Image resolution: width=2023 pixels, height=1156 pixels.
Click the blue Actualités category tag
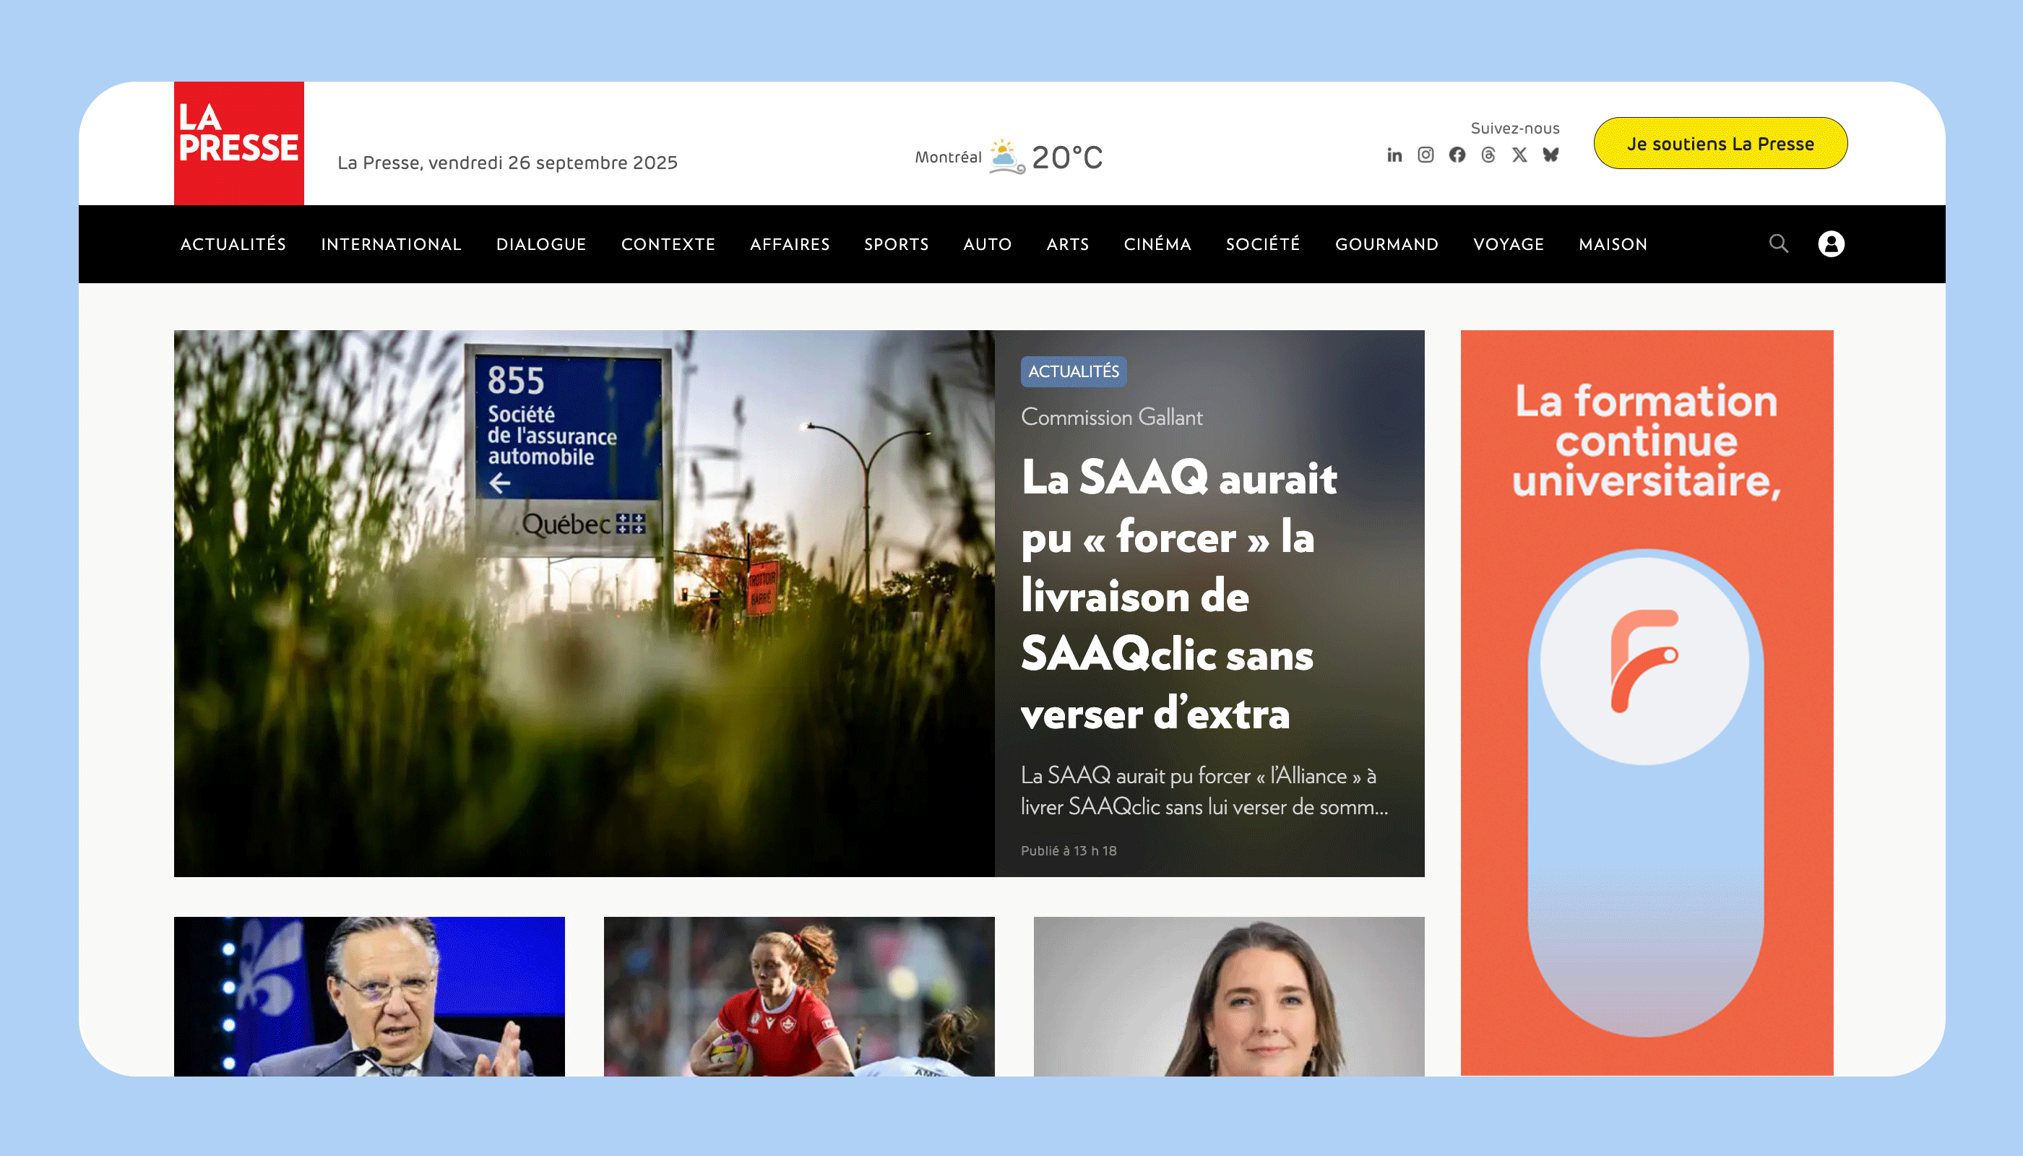1074,371
